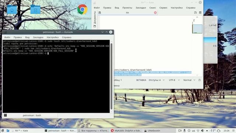Open Сервис menu in Kate
Viewport: 236px width, 133px height.
pos(163,8)
